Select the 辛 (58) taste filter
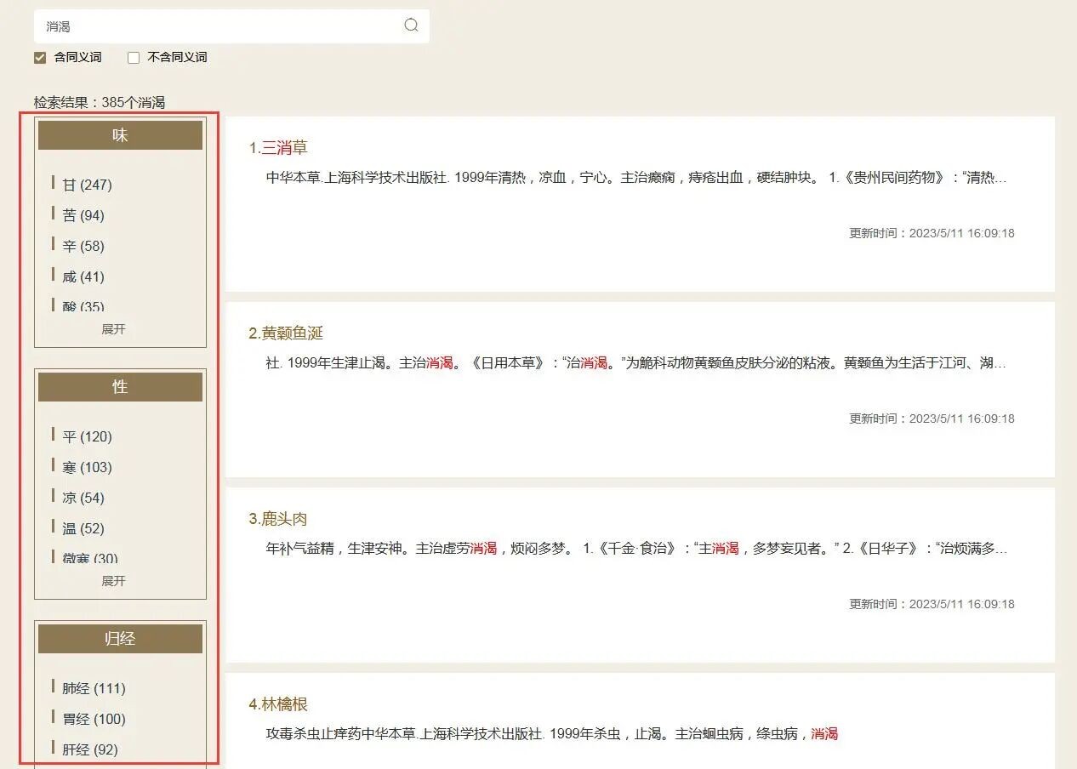The height and width of the screenshot is (769, 1077). [83, 246]
